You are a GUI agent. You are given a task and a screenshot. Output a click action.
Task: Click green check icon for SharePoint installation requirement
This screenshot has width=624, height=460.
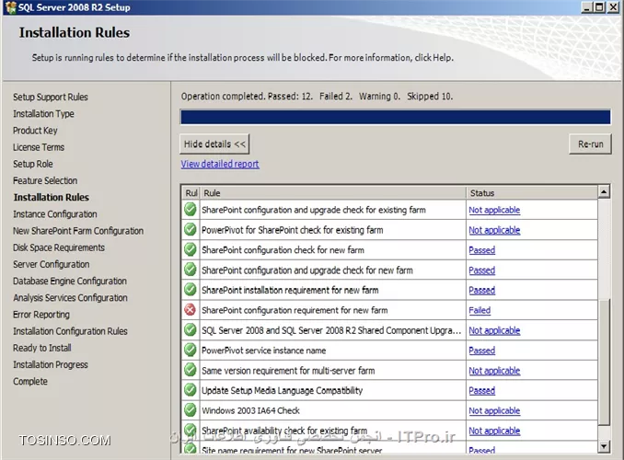click(191, 291)
